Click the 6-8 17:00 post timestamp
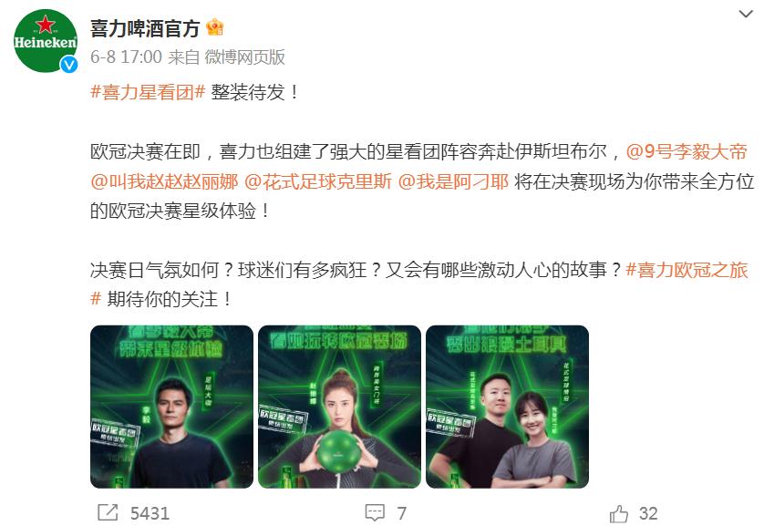The height and width of the screenshot is (526, 764). pos(126,57)
